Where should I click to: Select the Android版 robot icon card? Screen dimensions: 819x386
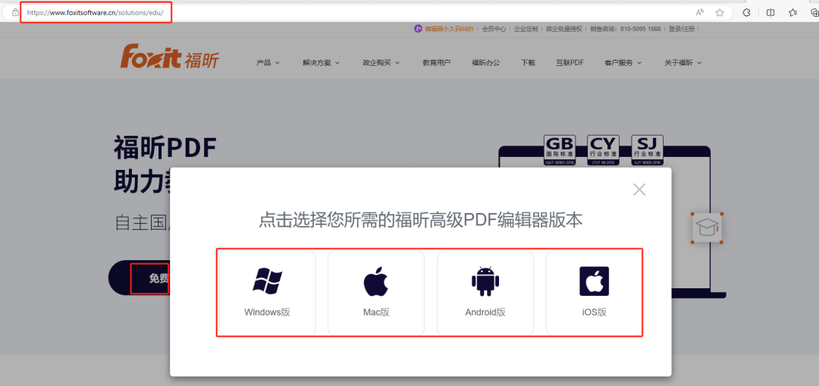485,293
